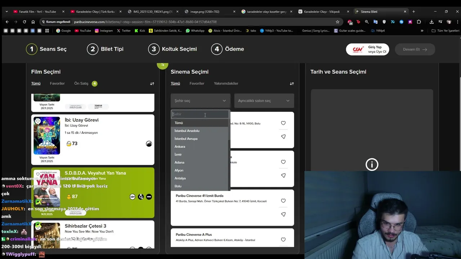Select Paribu Cineverse A Plus cinema name
Viewport: 461px width, 259px height.
click(194, 235)
